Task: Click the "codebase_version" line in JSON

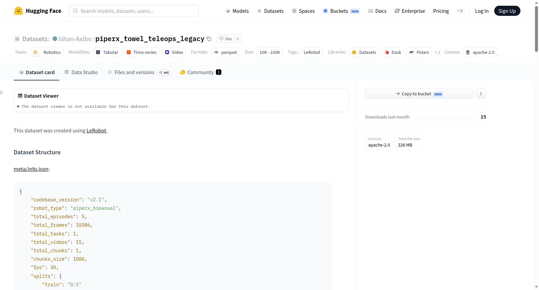Action: (69, 200)
